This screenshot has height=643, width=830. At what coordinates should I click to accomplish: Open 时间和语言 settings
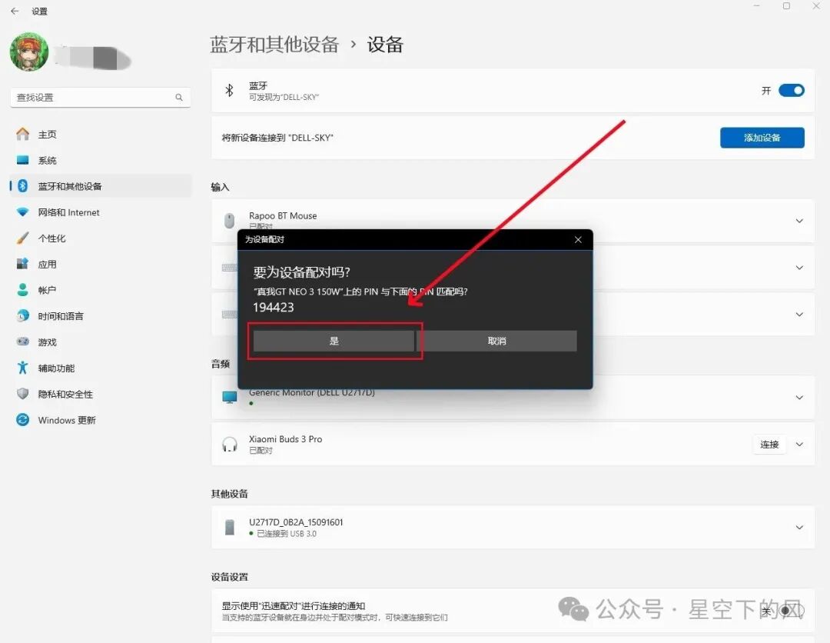pos(101,316)
